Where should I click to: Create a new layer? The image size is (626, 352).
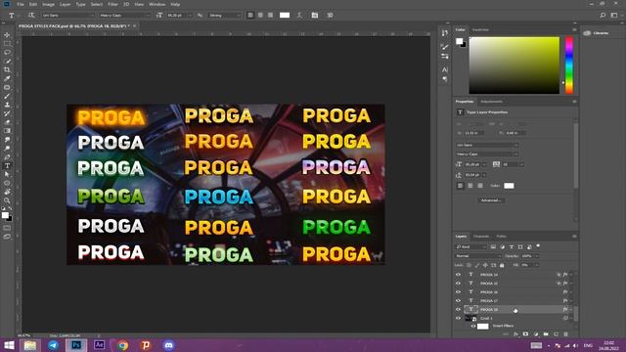coord(556,334)
